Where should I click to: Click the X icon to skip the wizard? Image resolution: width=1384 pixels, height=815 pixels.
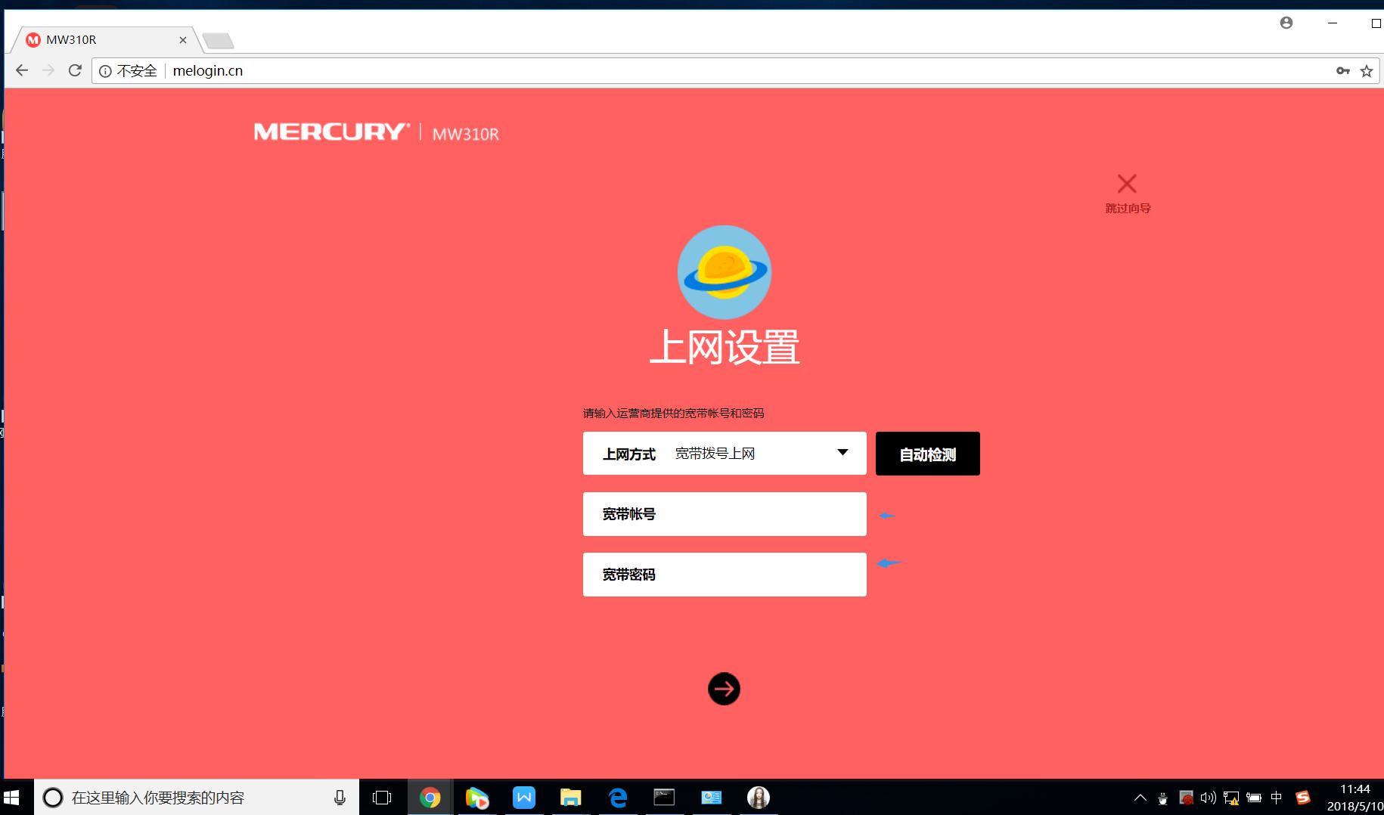click(x=1128, y=183)
